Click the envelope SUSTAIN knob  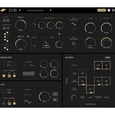click(44, 74)
